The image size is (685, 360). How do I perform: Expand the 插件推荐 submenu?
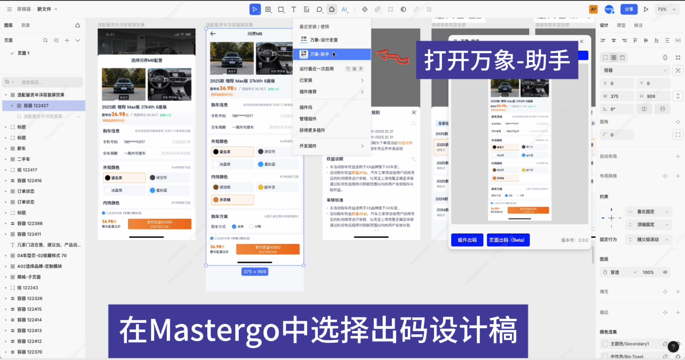tap(331, 92)
